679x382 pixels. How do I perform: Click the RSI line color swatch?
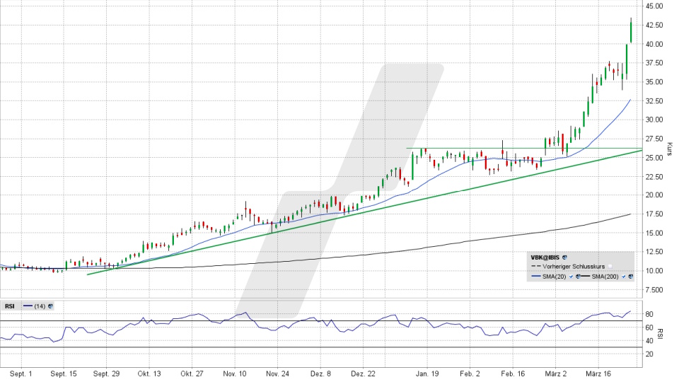(28, 306)
